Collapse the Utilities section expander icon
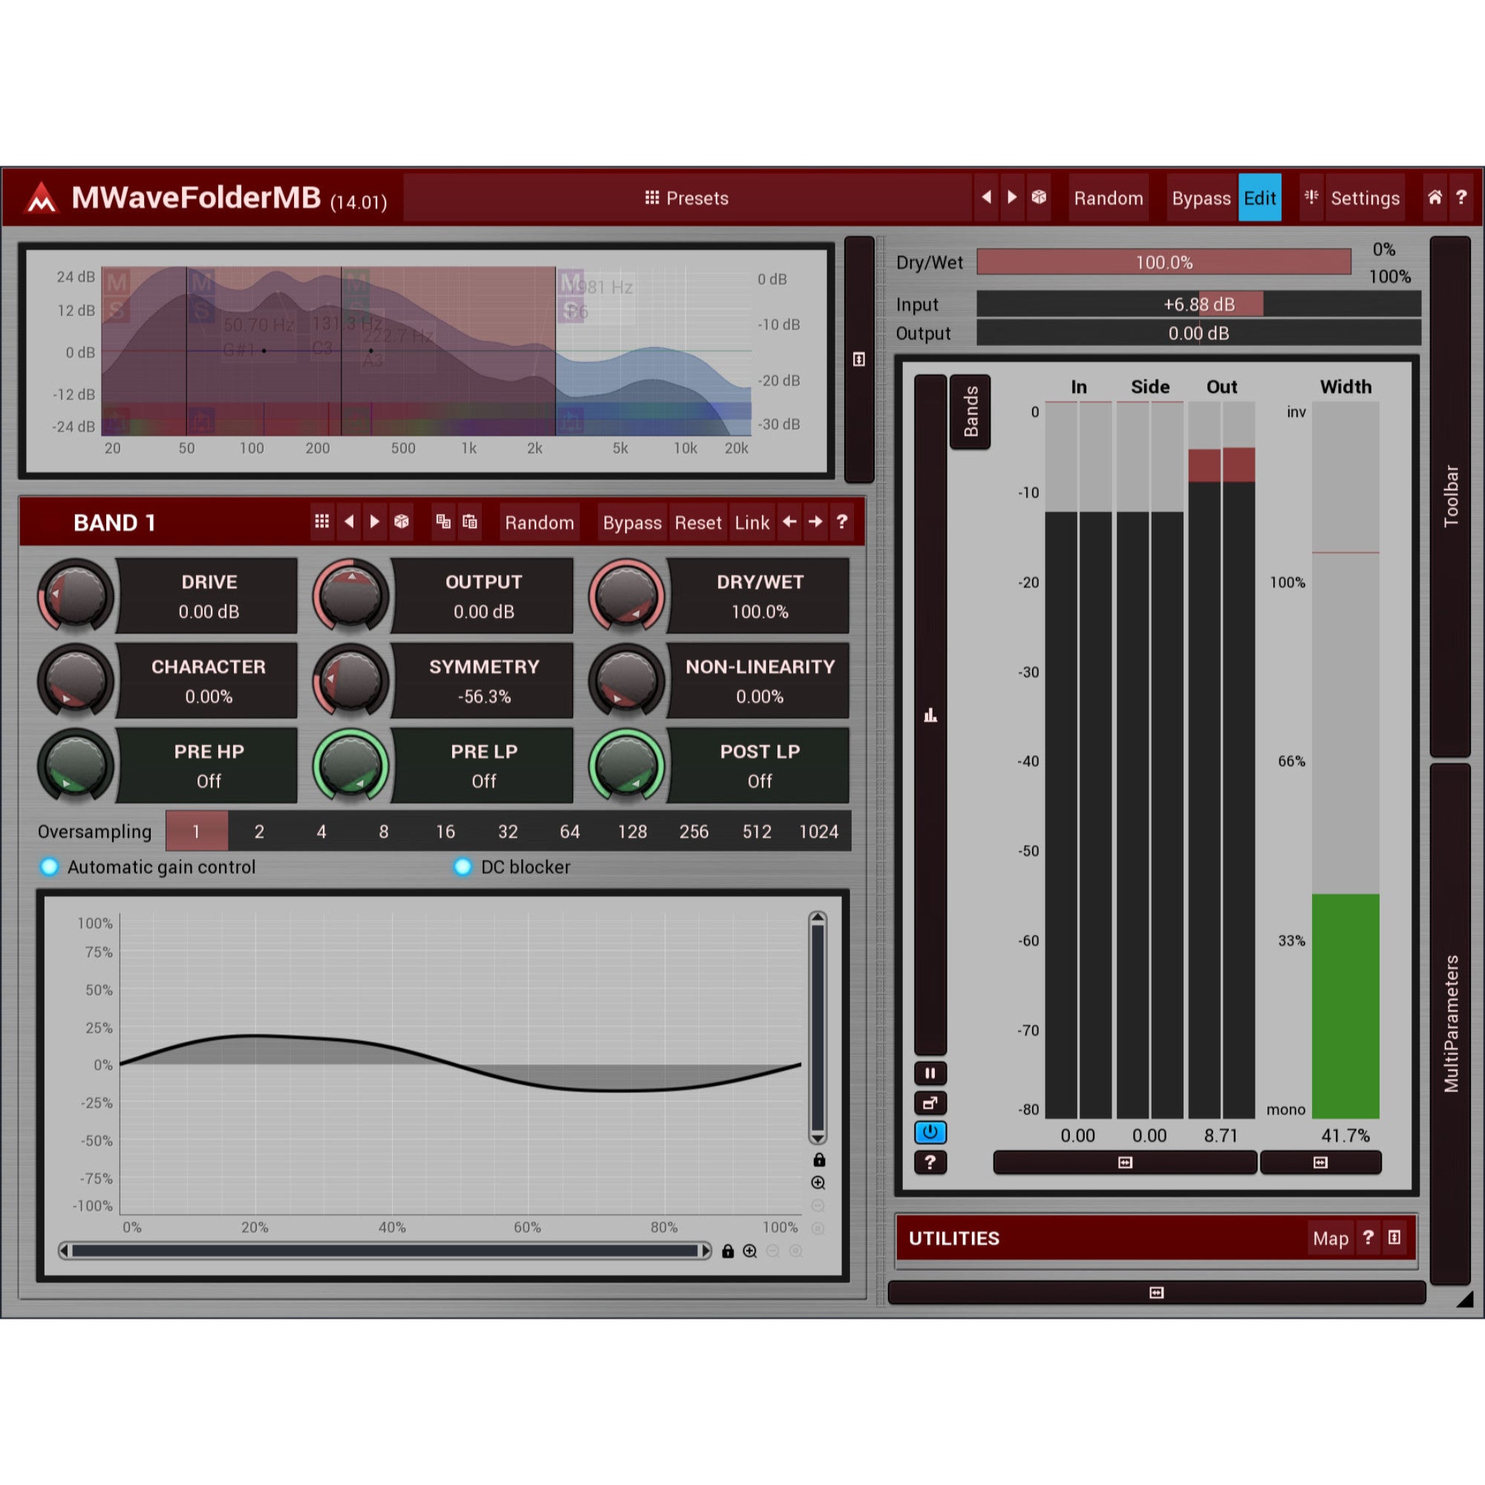The width and height of the screenshot is (1485, 1485). [1394, 1238]
